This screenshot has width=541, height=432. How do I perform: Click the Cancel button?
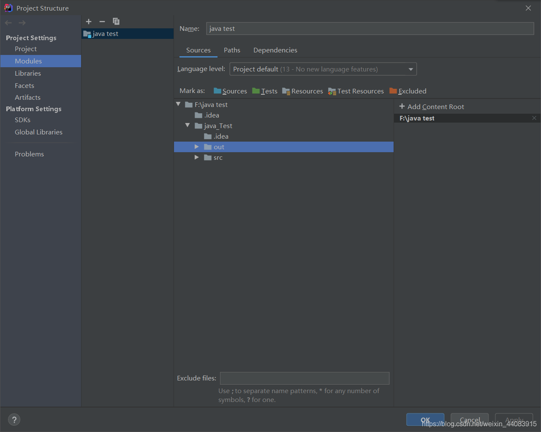470,420
